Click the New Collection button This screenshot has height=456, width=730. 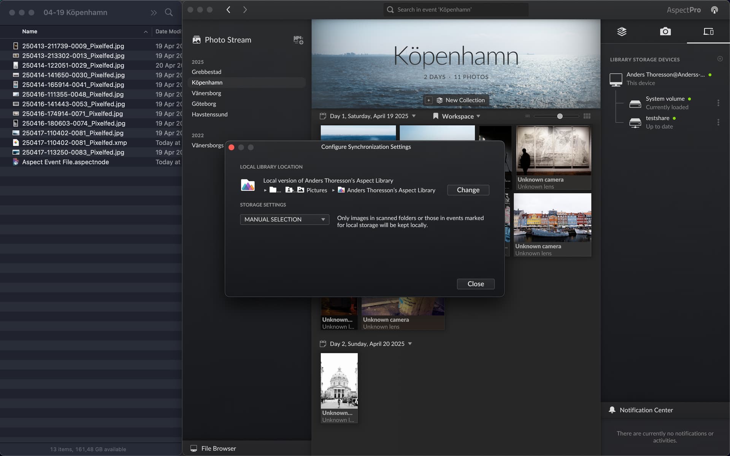tap(456, 100)
